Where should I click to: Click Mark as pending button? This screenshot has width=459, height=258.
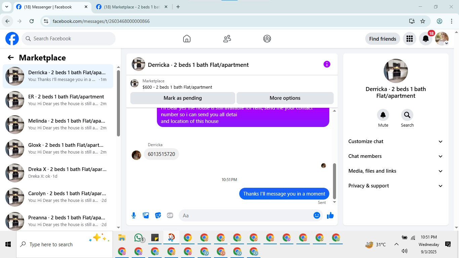[183, 98]
